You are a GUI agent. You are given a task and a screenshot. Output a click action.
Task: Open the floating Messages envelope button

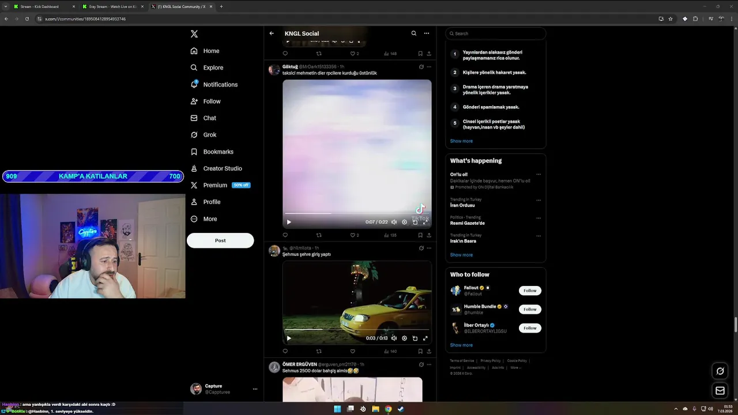[x=720, y=391]
